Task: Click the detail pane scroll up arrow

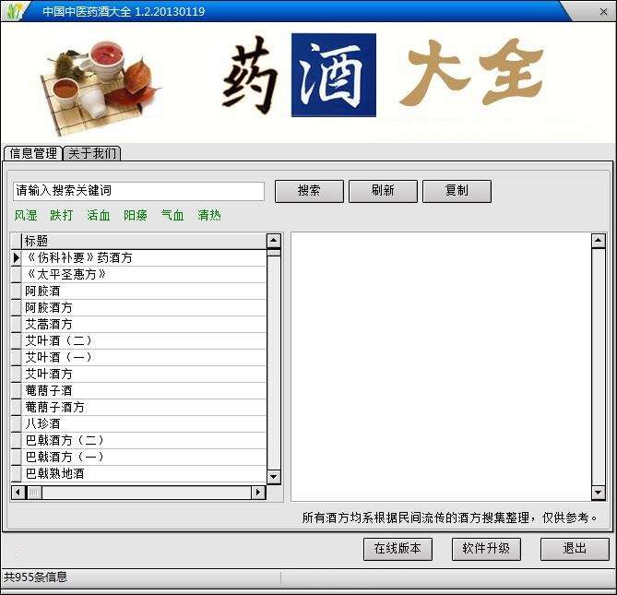Action: click(599, 241)
